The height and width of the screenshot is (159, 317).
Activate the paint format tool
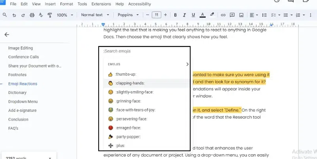point(50,15)
